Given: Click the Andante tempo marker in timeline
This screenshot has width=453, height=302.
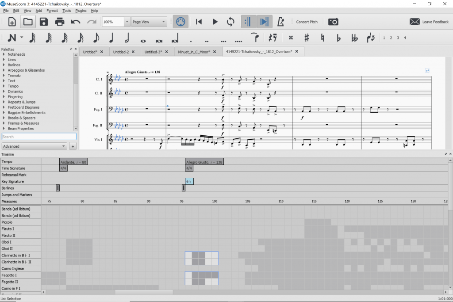Looking at the screenshot, I should pyautogui.click(x=73, y=162).
